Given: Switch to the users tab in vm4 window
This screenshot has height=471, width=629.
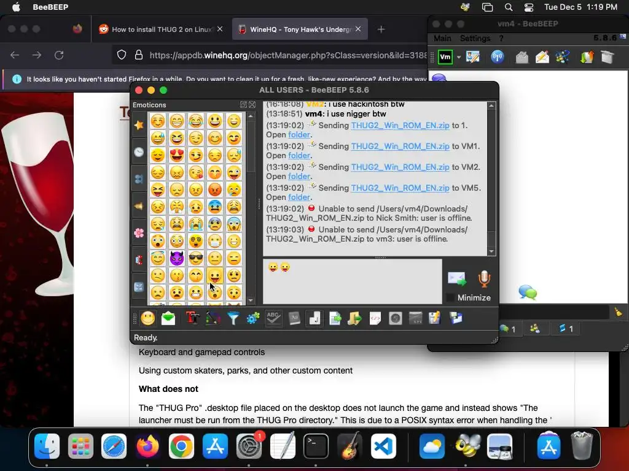Looking at the screenshot, I should 535,329.
